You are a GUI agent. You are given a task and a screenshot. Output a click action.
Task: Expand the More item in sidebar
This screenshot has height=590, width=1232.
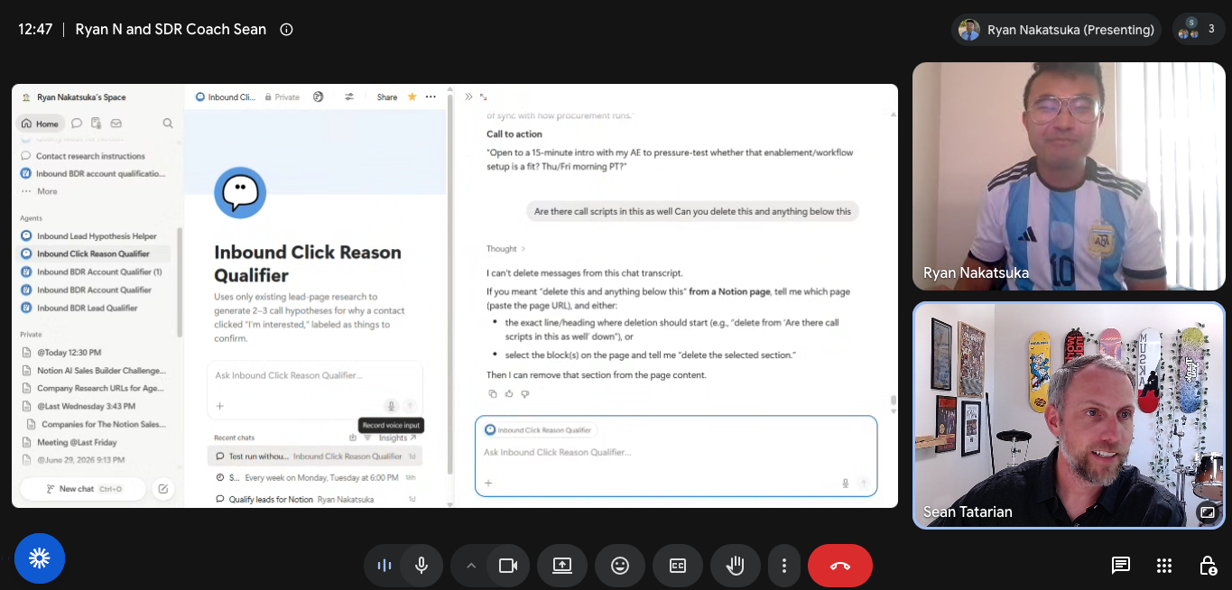(x=40, y=191)
